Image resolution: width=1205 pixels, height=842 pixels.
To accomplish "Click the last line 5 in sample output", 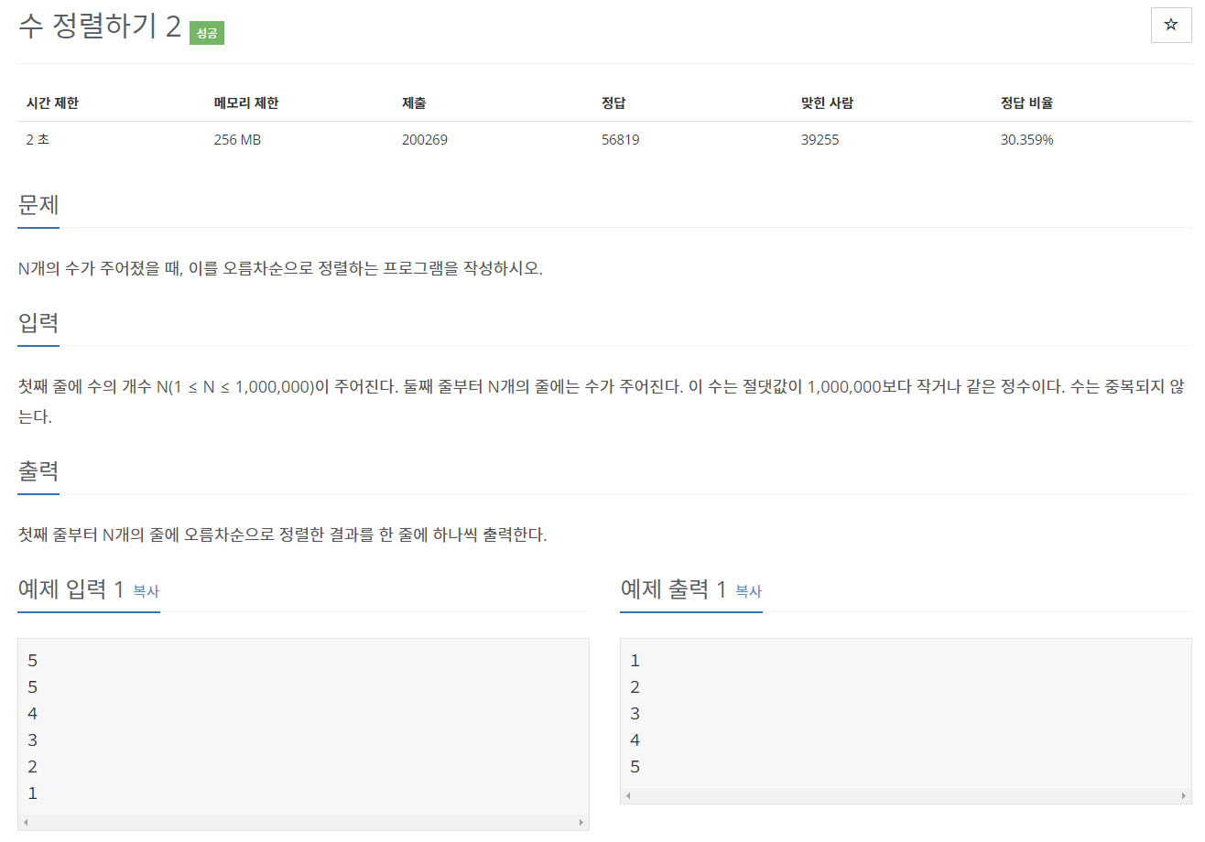I will coord(635,767).
